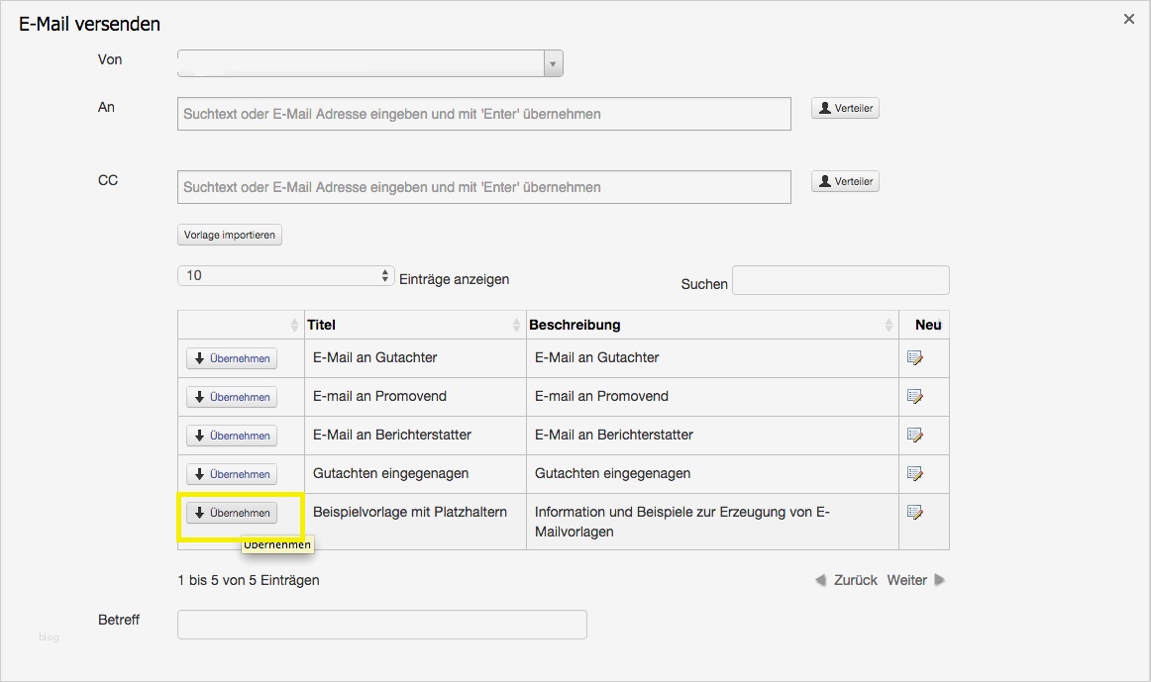This screenshot has width=1151, height=682.
Task: Click the Vorlage importieren button
Action: tap(230, 235)
